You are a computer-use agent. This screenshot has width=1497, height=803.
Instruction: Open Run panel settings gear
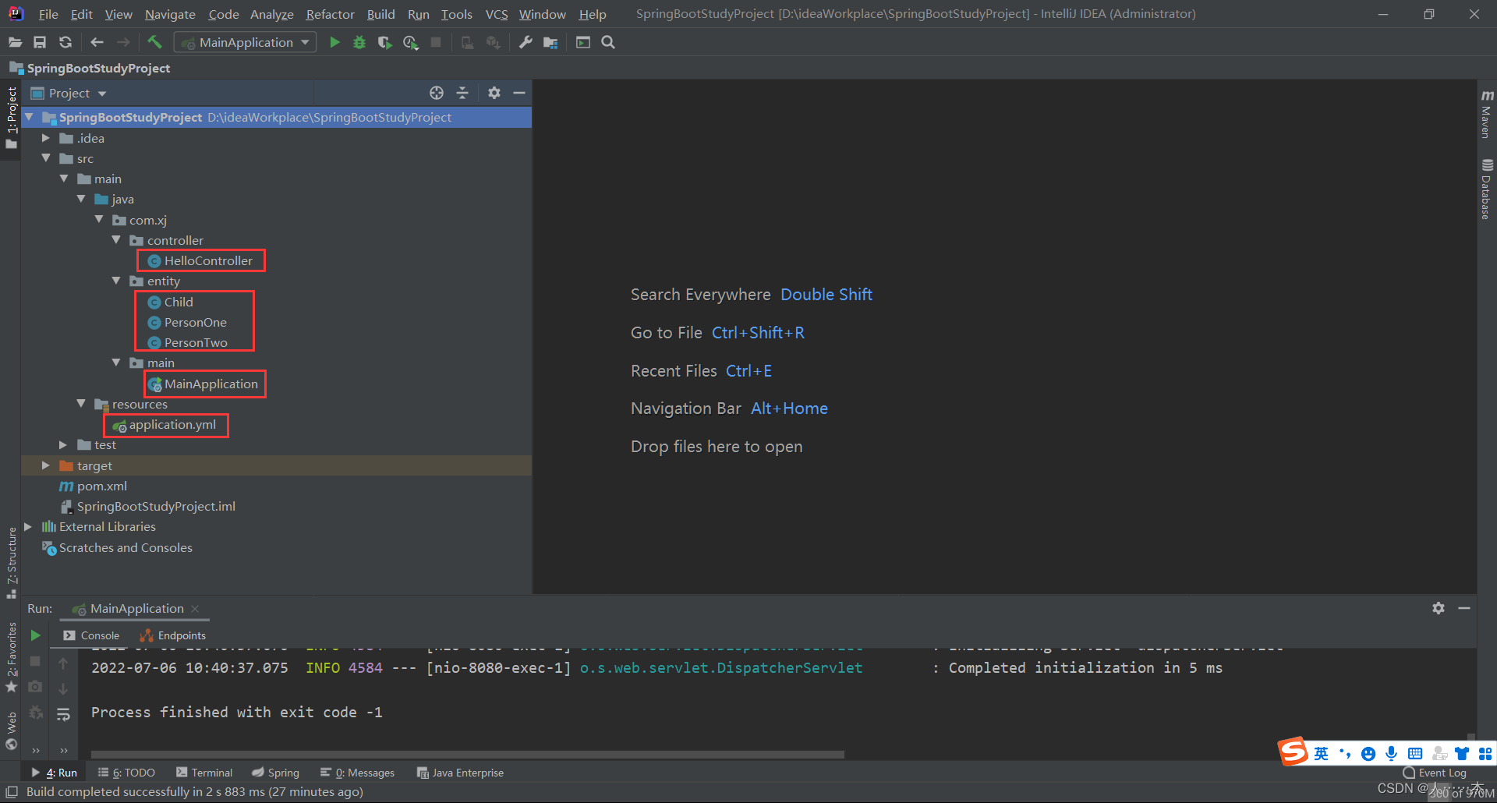[1439, 608]
